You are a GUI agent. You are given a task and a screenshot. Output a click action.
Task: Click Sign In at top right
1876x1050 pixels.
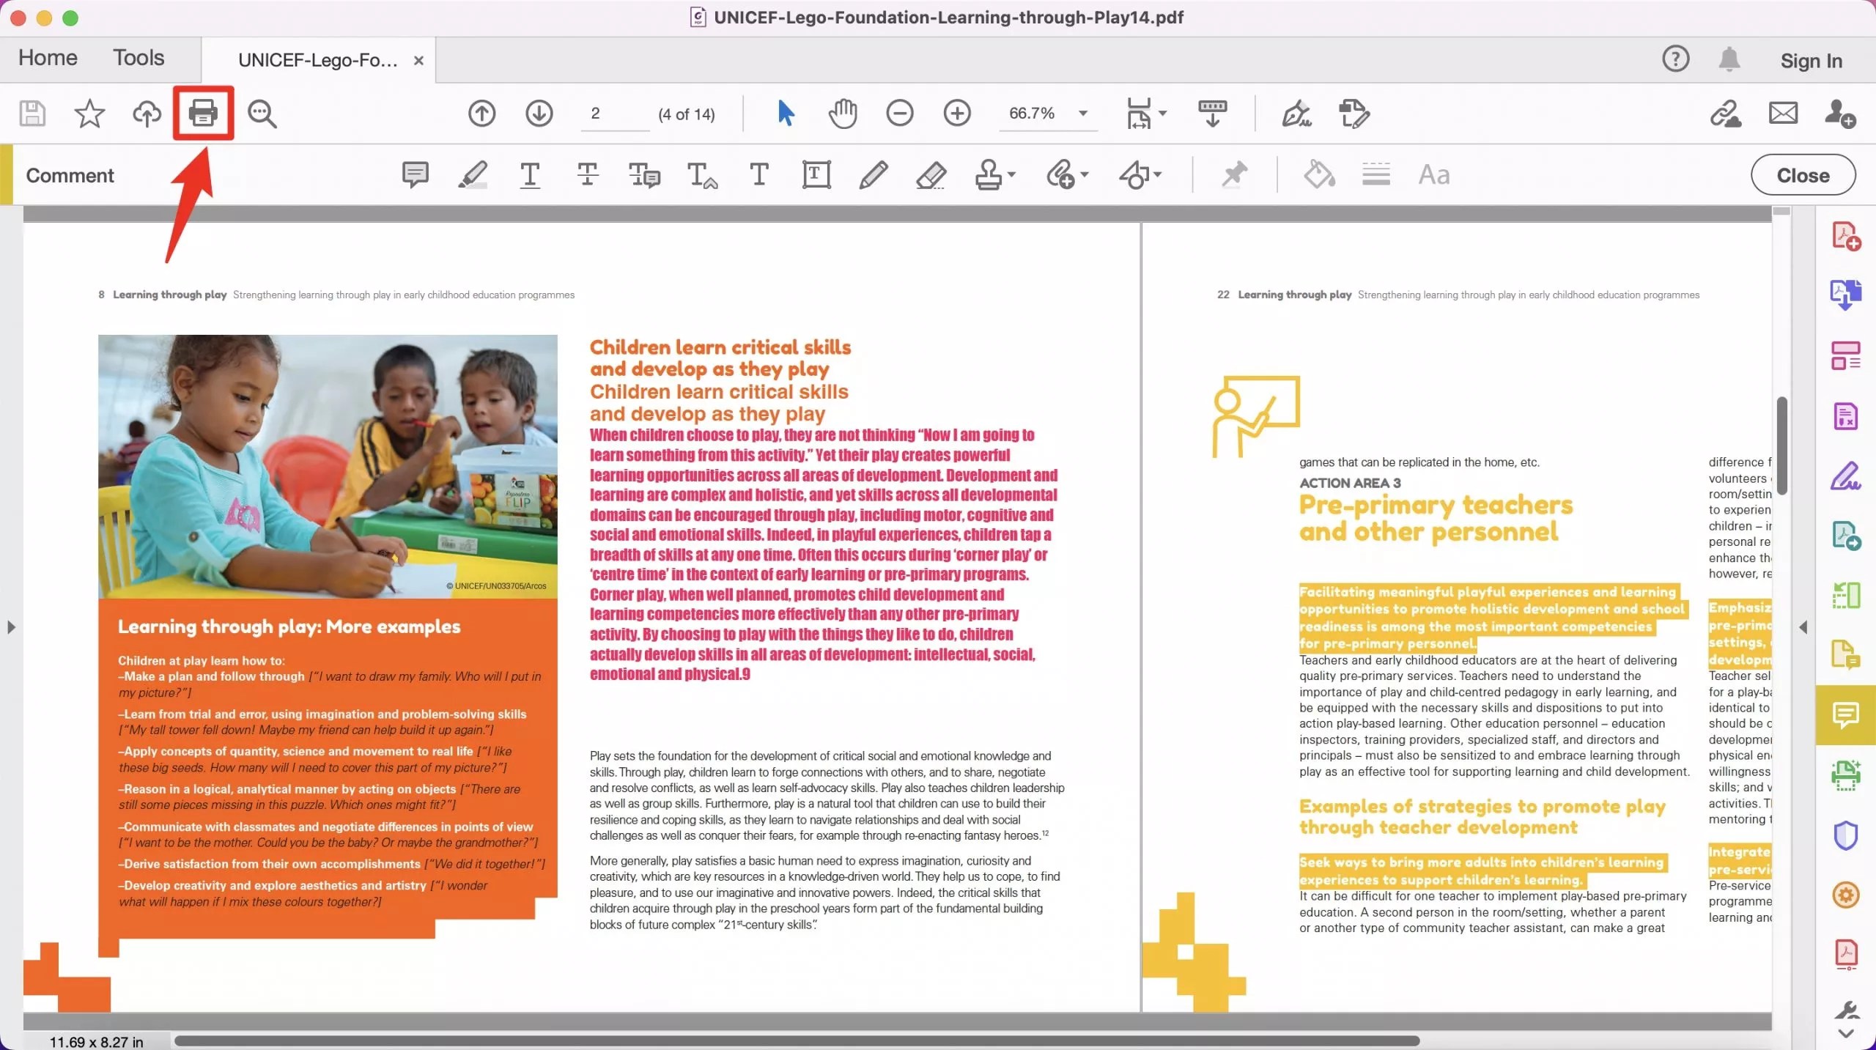click(1811, 61)
